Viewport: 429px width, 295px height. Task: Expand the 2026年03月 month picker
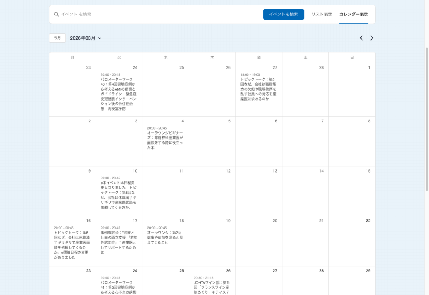tap(86, 38)
